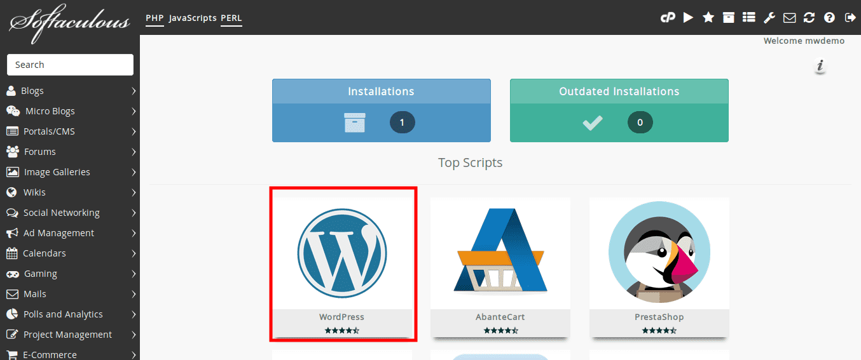The image size is (861, 360).
Task: Click the Portals/CMS sidebar icon
Action: click(x=11, y=131)
